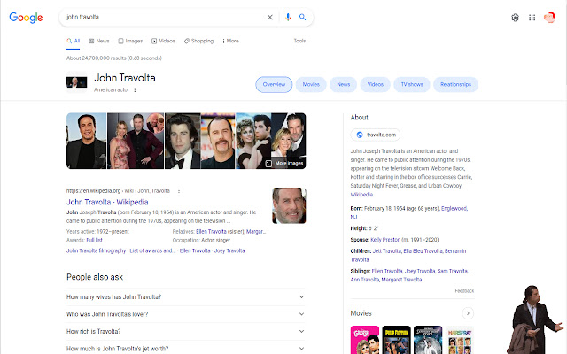The image size is (567, 354).
Task: Click the Wikipedia result face thumbnail
Action: coord(289,205)
